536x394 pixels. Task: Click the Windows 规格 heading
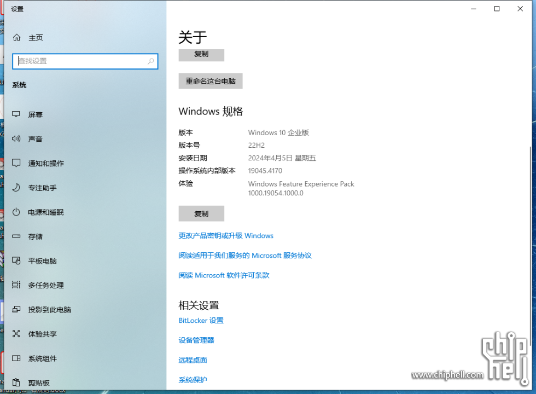(211, 111)
